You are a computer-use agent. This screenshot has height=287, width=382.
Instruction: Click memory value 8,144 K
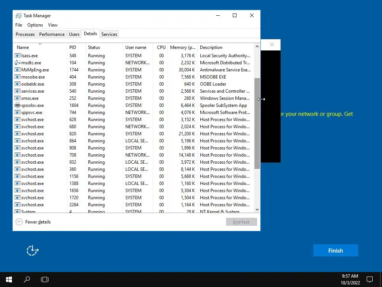click(188, 169)
